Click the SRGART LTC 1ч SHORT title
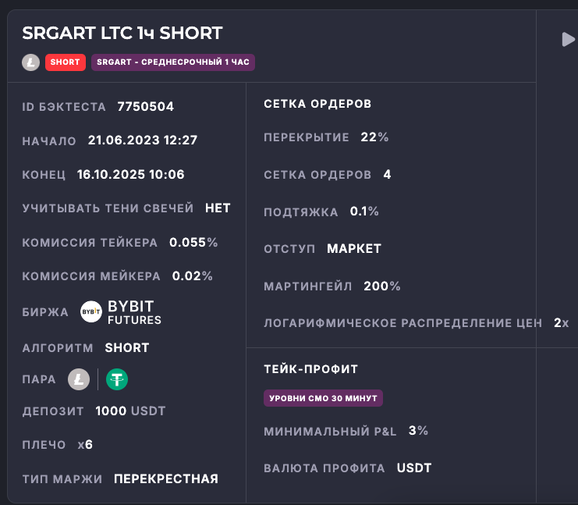 [122, 33]
